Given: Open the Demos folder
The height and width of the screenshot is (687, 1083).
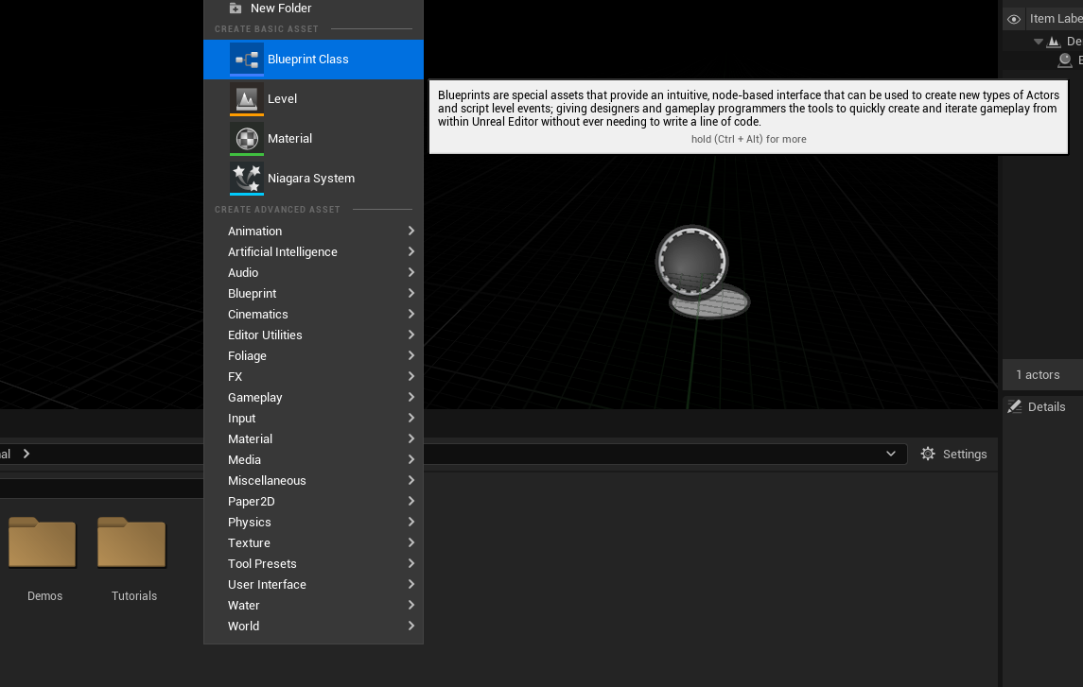Looking at the screenshot, I should tap(44, 545).
